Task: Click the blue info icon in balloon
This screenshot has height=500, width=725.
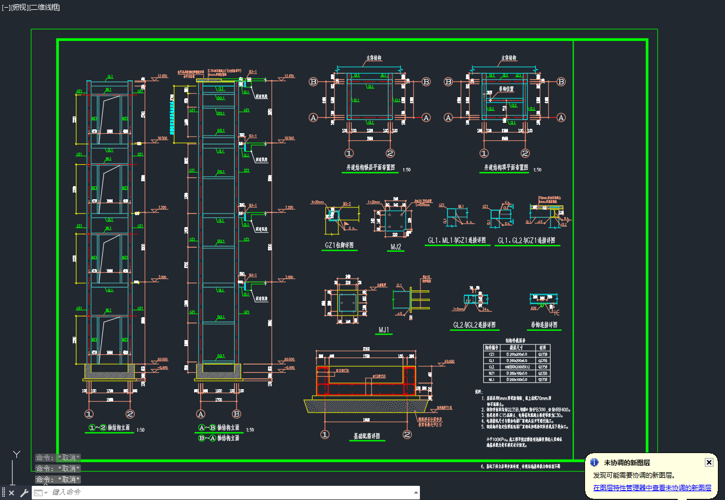Action: pyautogui.click(x=594, y=462)
